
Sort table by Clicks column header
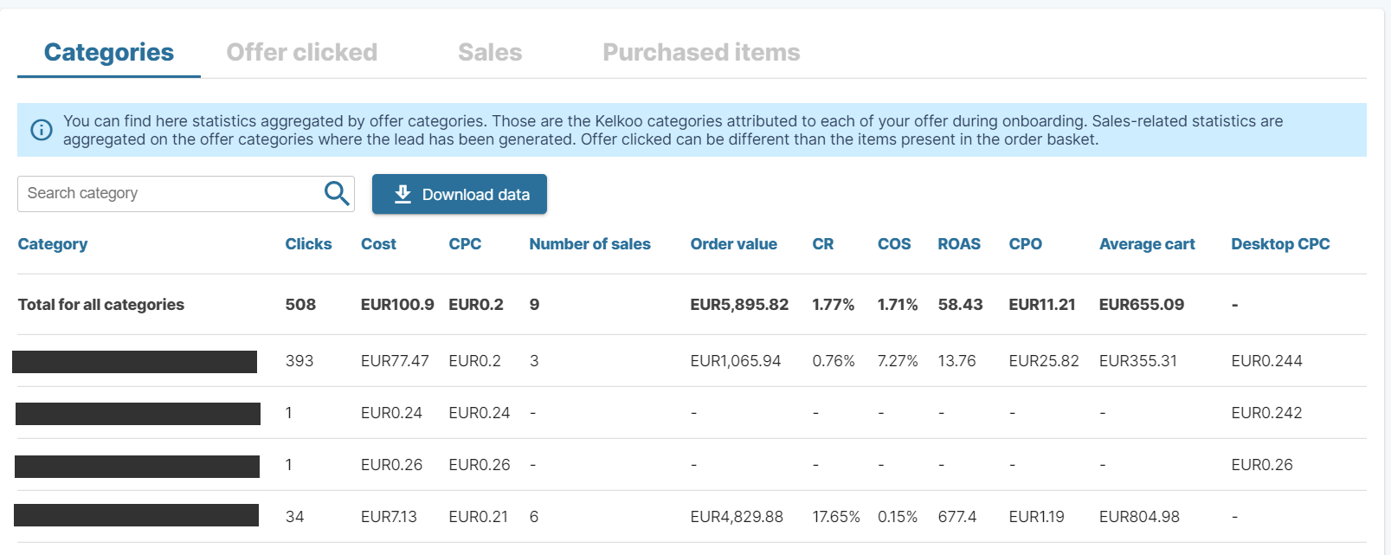pyautogui.click(x=308, y=244)
